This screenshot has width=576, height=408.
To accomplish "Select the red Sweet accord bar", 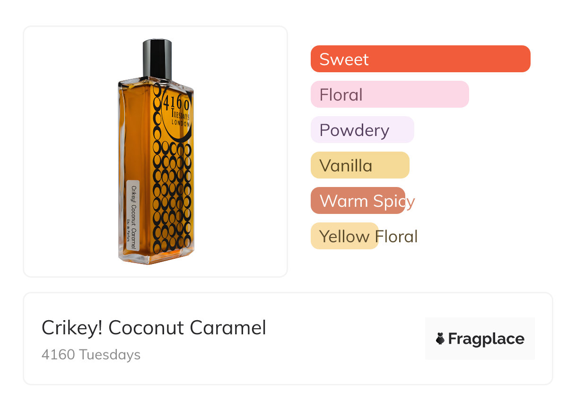I will pyautogui.click(x=420, y=59).
